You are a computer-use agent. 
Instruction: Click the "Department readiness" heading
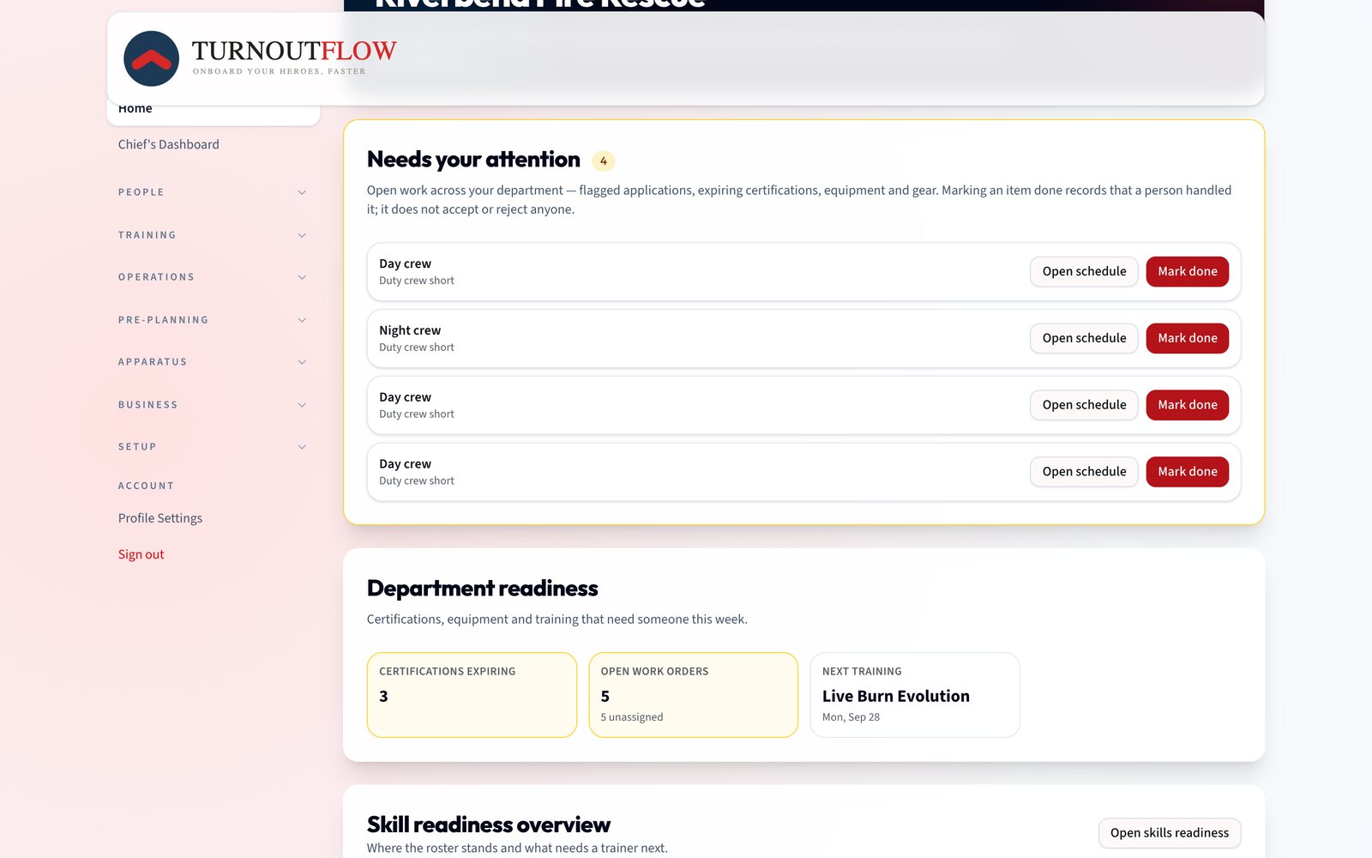[x=483, y=589]
